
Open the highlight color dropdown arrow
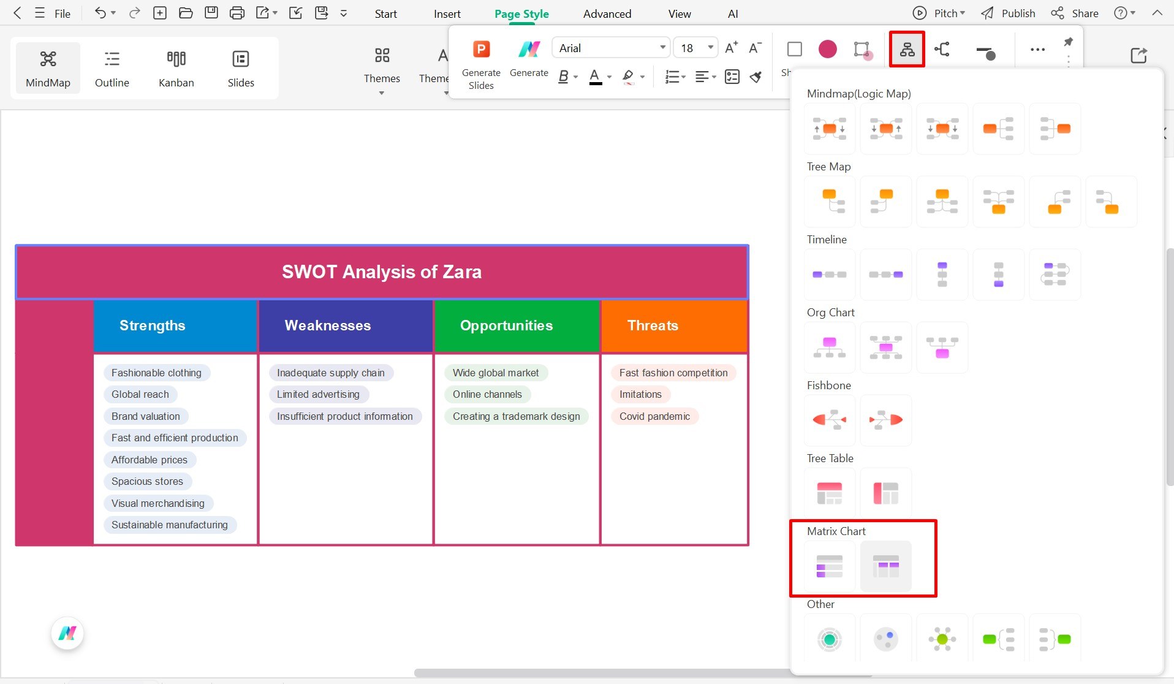point(642,77)
